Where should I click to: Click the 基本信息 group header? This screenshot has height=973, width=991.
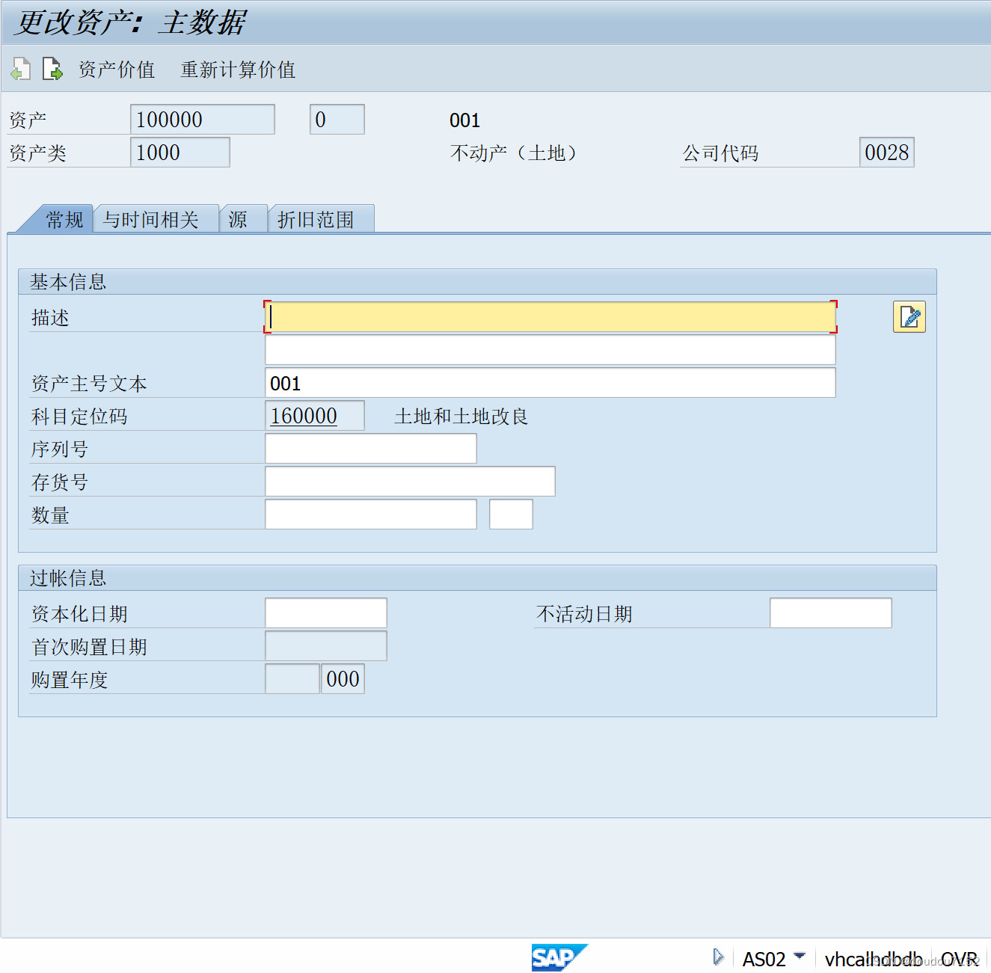click(477, 282)
